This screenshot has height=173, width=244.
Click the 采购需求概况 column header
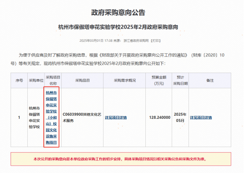(125, 81)
